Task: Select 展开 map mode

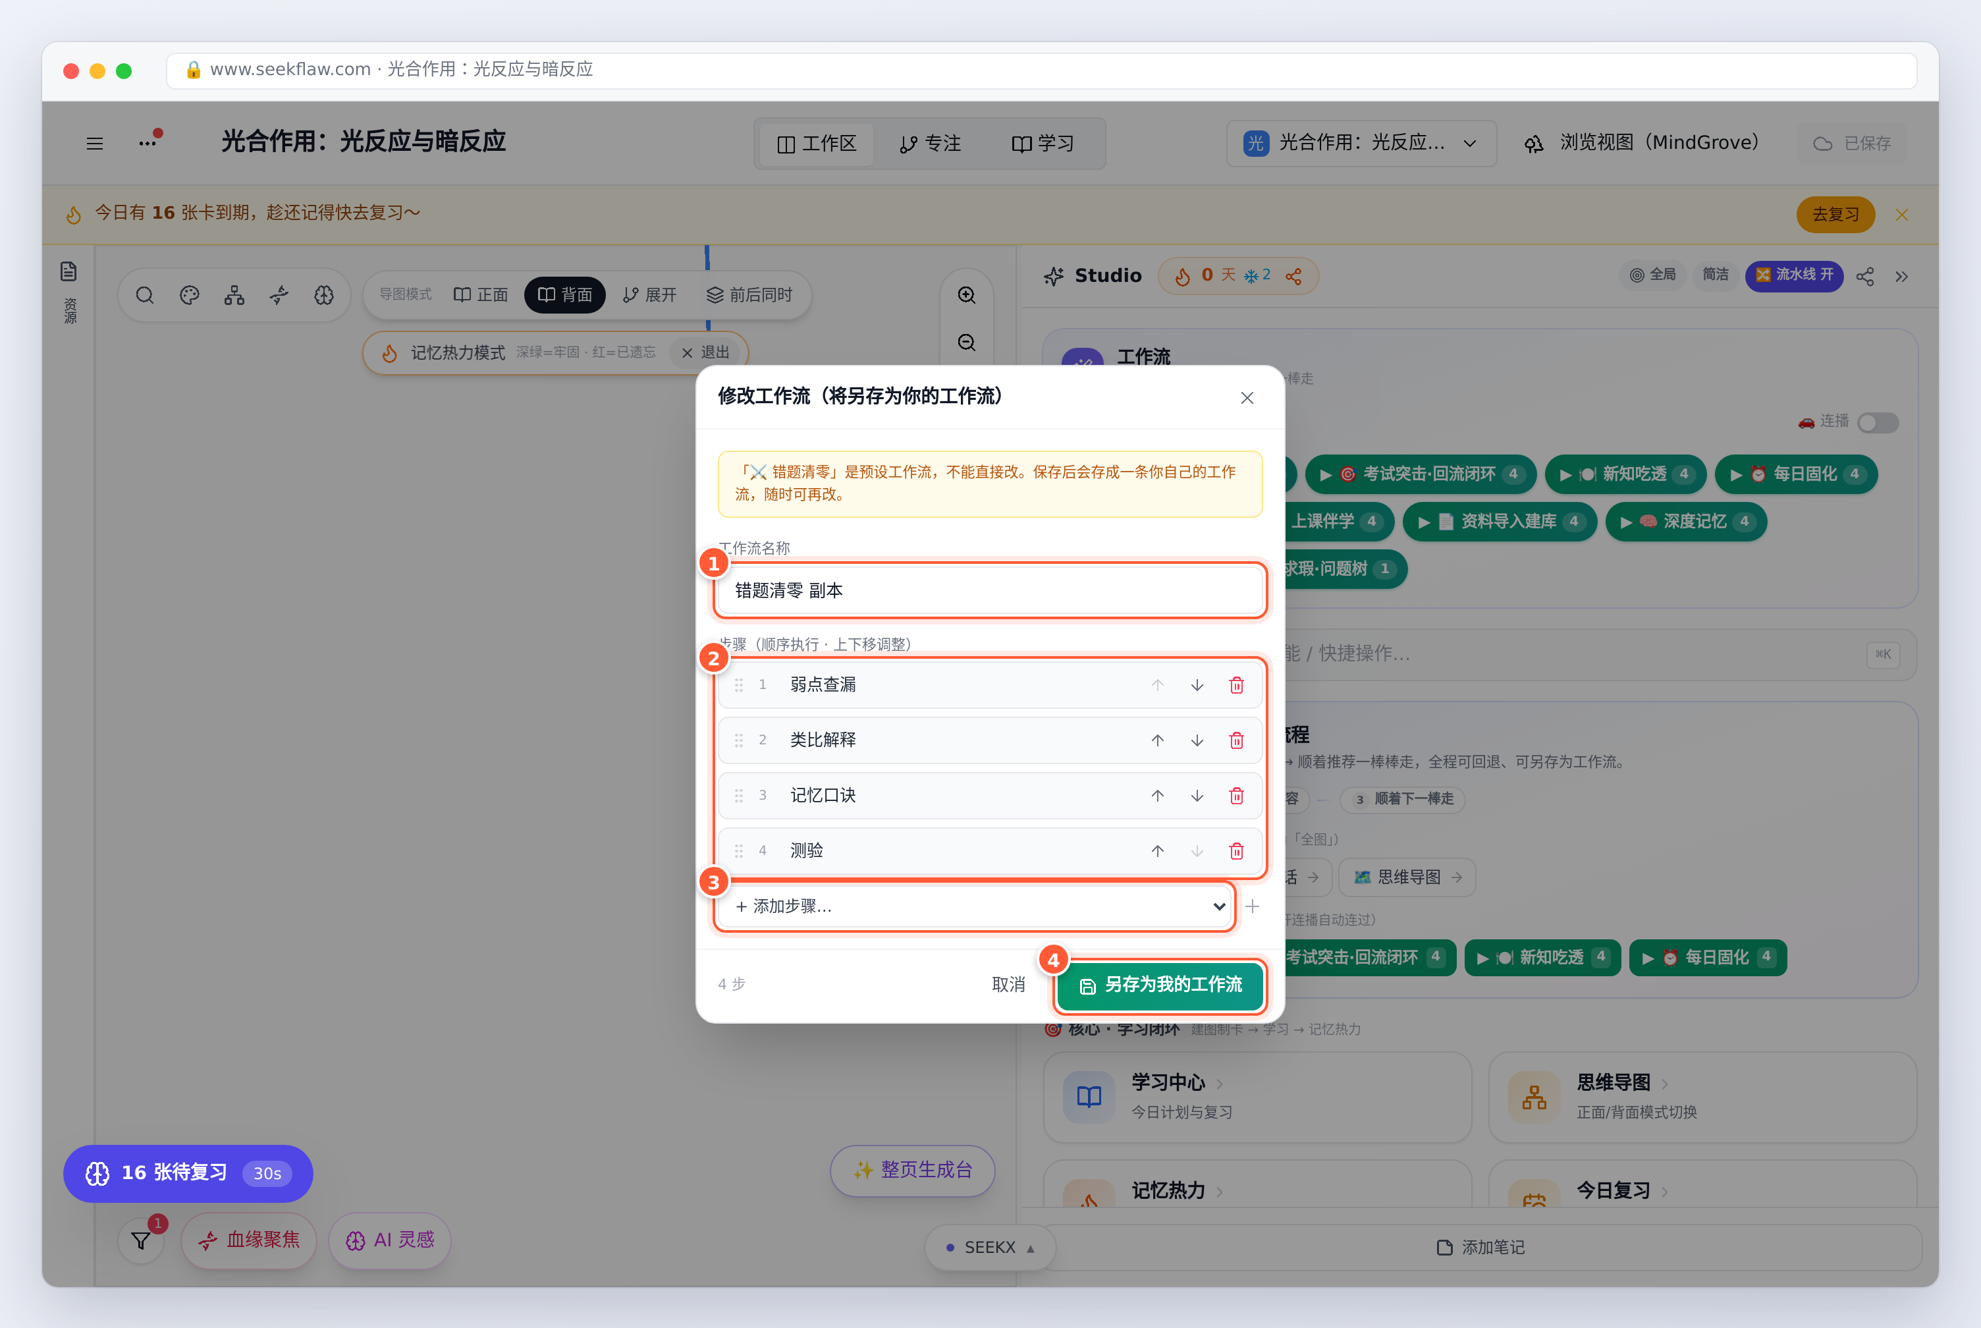Action: pyautogui.click(x=650, y=294)
